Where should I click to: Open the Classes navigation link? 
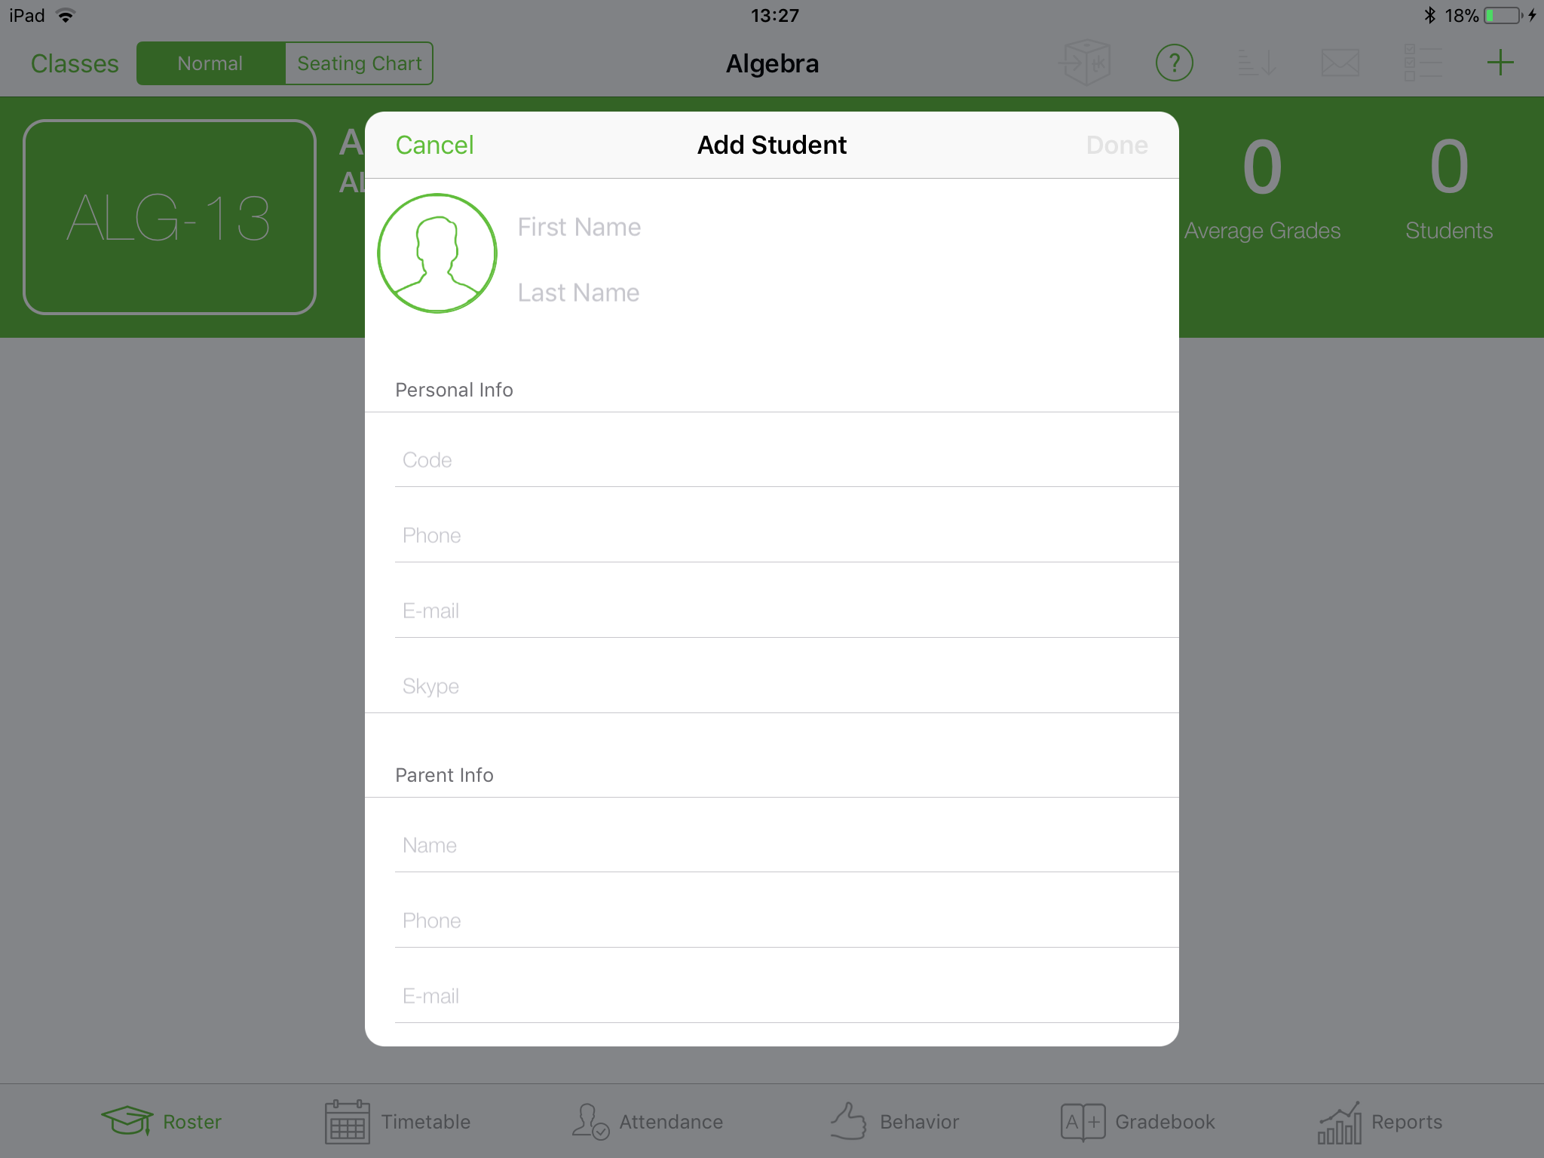pyautogui.click(x=77, y=63)
